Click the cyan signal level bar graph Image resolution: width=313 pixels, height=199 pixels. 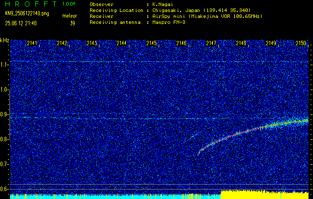click(115, 197)
